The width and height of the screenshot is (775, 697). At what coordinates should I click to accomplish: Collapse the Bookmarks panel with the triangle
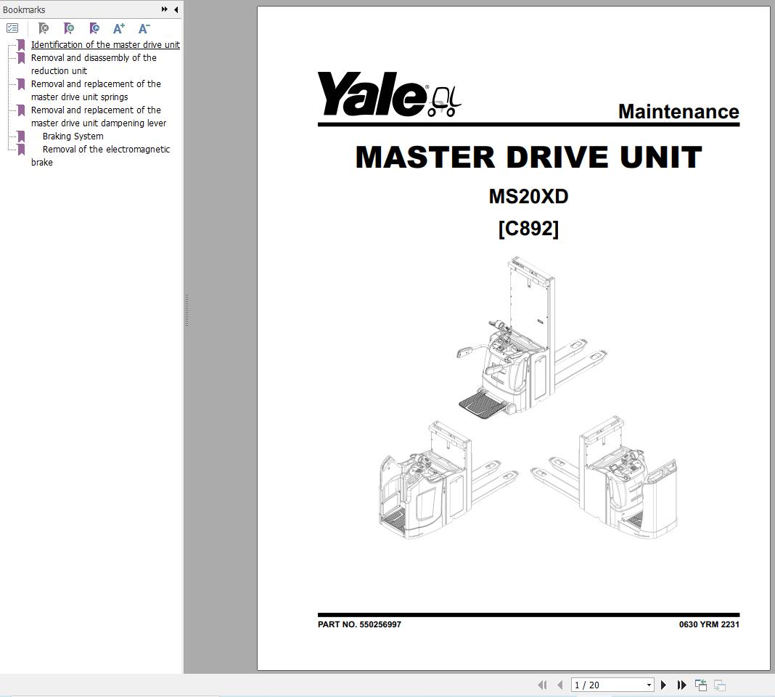click(x=176, y=9)
